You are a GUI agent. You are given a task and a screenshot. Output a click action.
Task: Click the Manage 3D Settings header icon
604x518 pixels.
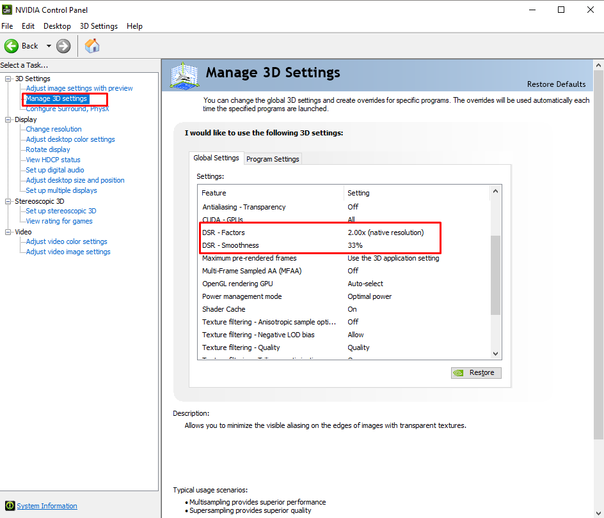coord(185,76)
